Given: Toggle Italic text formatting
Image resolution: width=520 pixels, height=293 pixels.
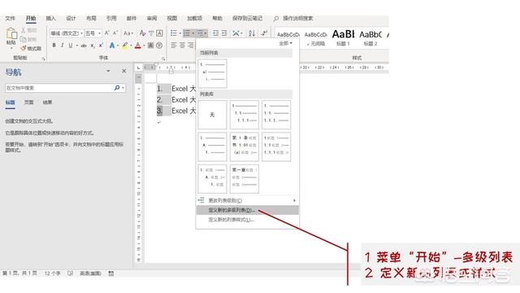Looking at the screenshot, I should coord(62,46).
